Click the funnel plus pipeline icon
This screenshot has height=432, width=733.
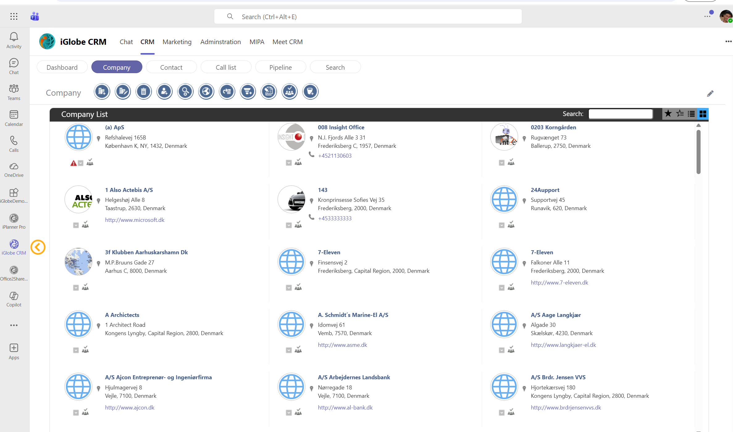(x=248, y=91)
